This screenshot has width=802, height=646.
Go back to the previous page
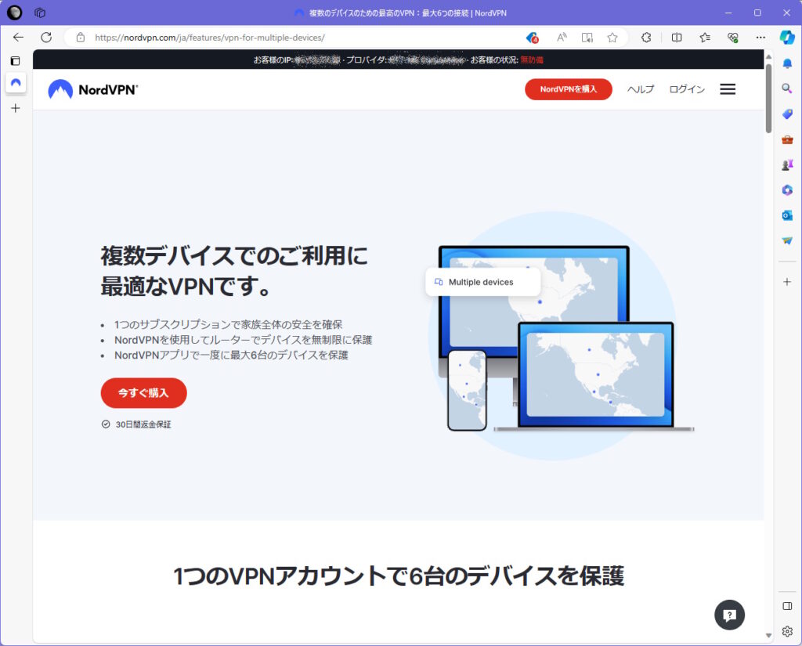click(x=19, y=38)
